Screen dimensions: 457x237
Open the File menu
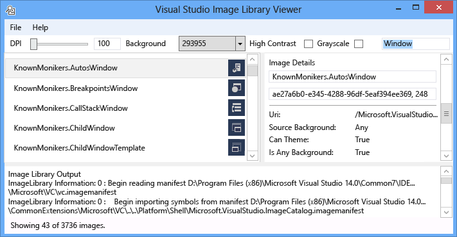coord(15,28)
